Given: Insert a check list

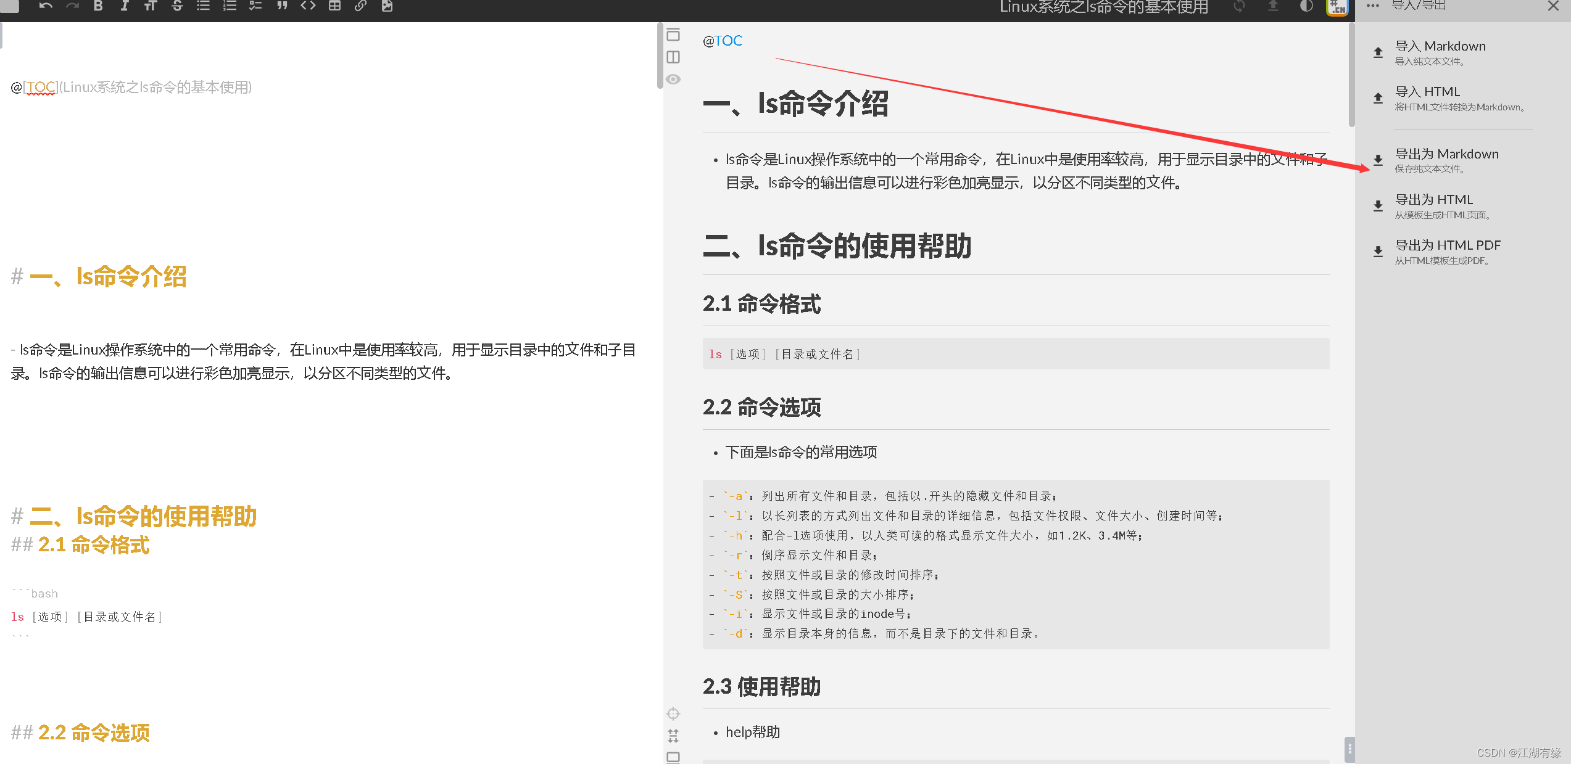Looking at the screenshot, I should tap(255, 6).
